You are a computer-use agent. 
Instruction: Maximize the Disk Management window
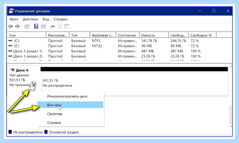pyautogui.click(x=214, y=11)
